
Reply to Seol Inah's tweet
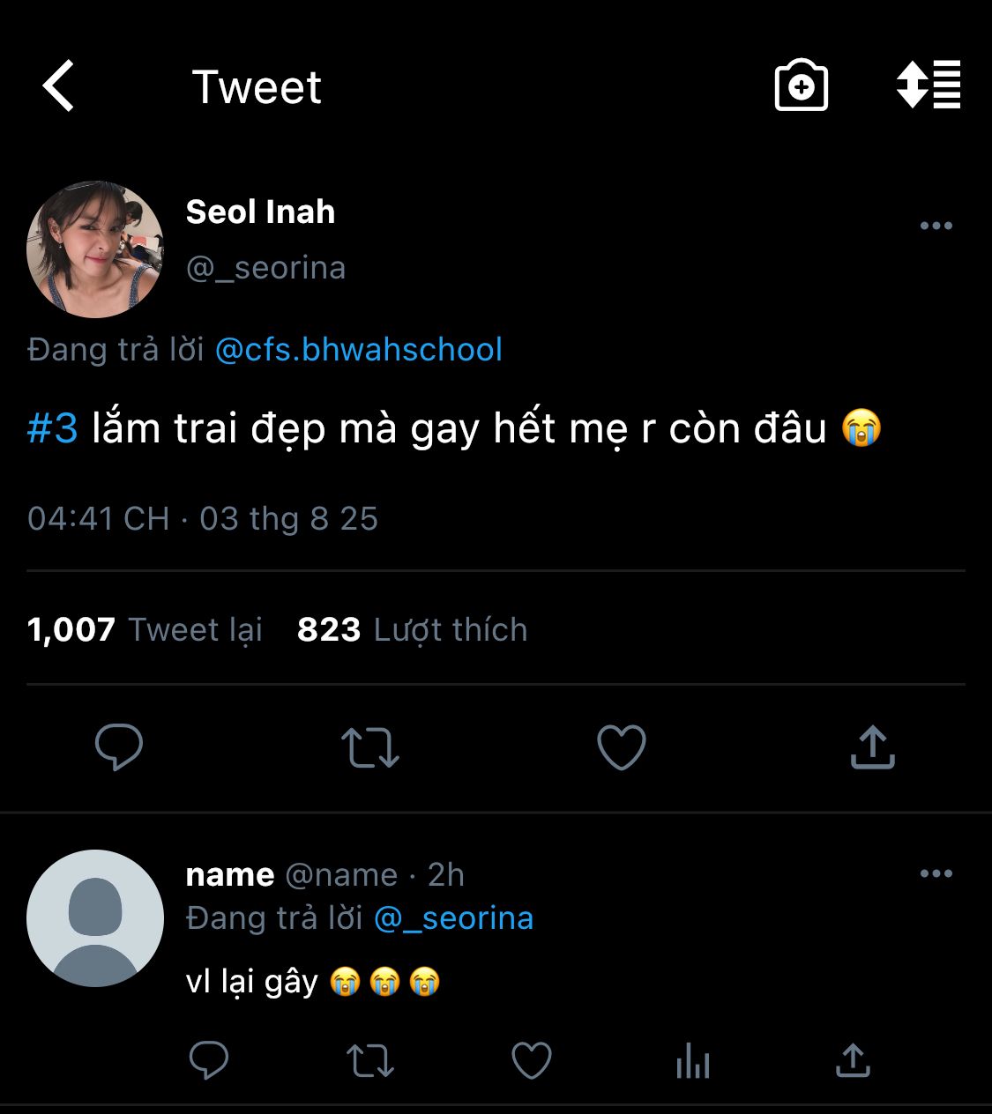tap(119, 747)
